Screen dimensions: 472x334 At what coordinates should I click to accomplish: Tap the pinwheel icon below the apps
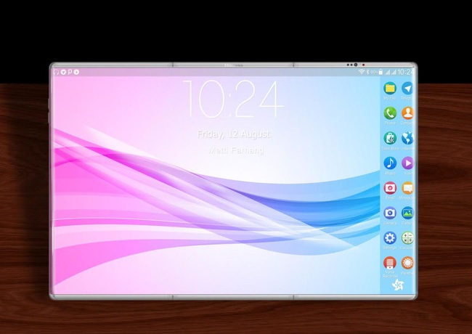pos(398,285)
